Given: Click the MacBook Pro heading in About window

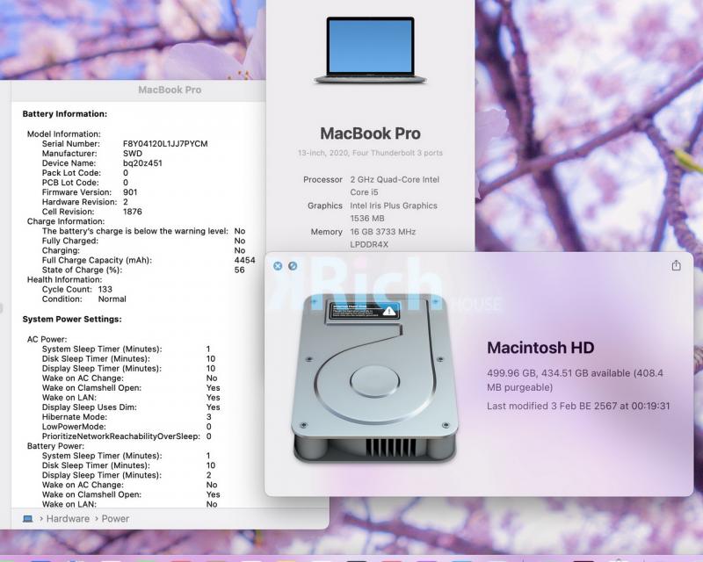Looking at the screenshot, I should tap(370, 133).
